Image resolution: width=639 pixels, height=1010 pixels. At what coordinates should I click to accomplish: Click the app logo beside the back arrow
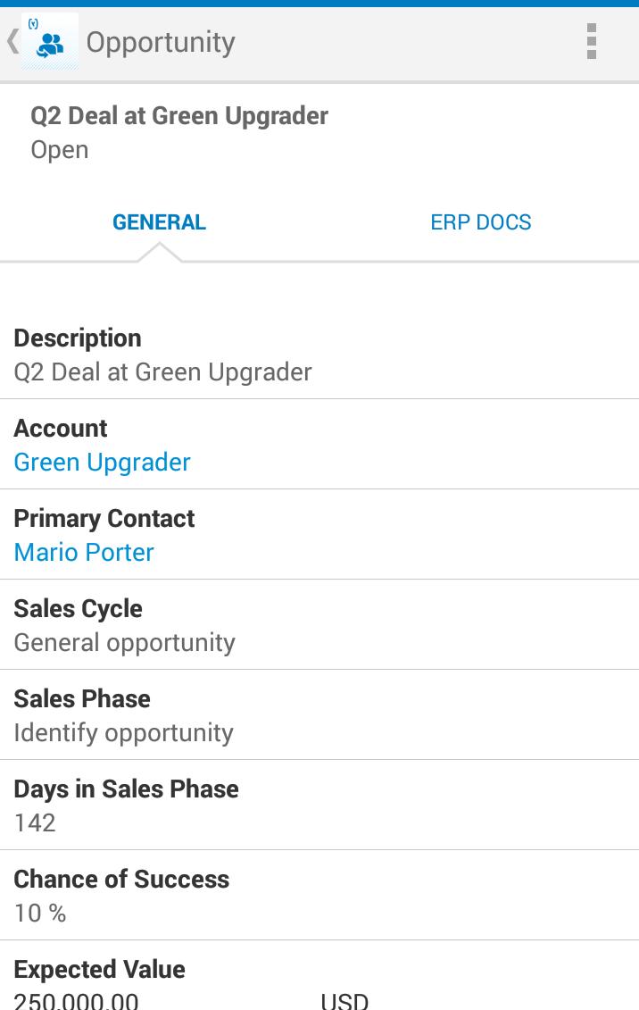tap(49, 42)
